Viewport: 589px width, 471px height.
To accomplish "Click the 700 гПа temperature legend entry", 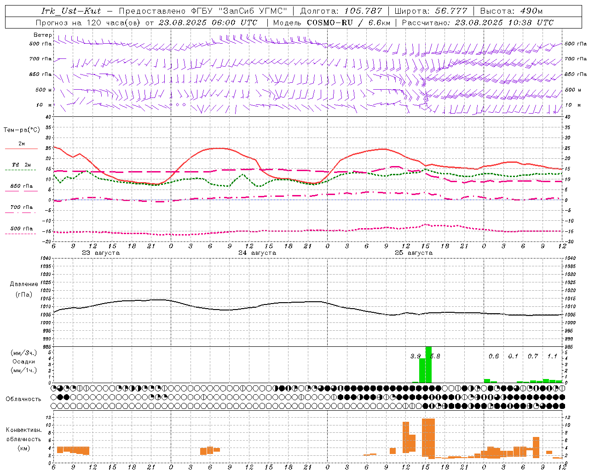I will 21,207.
